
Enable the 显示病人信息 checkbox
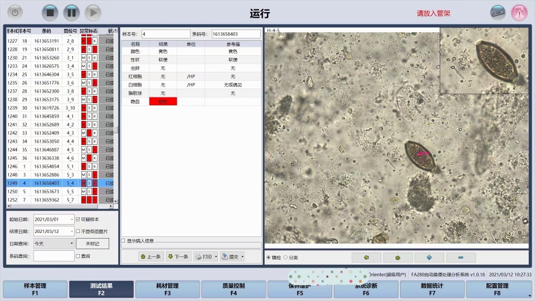click(123, 241)
